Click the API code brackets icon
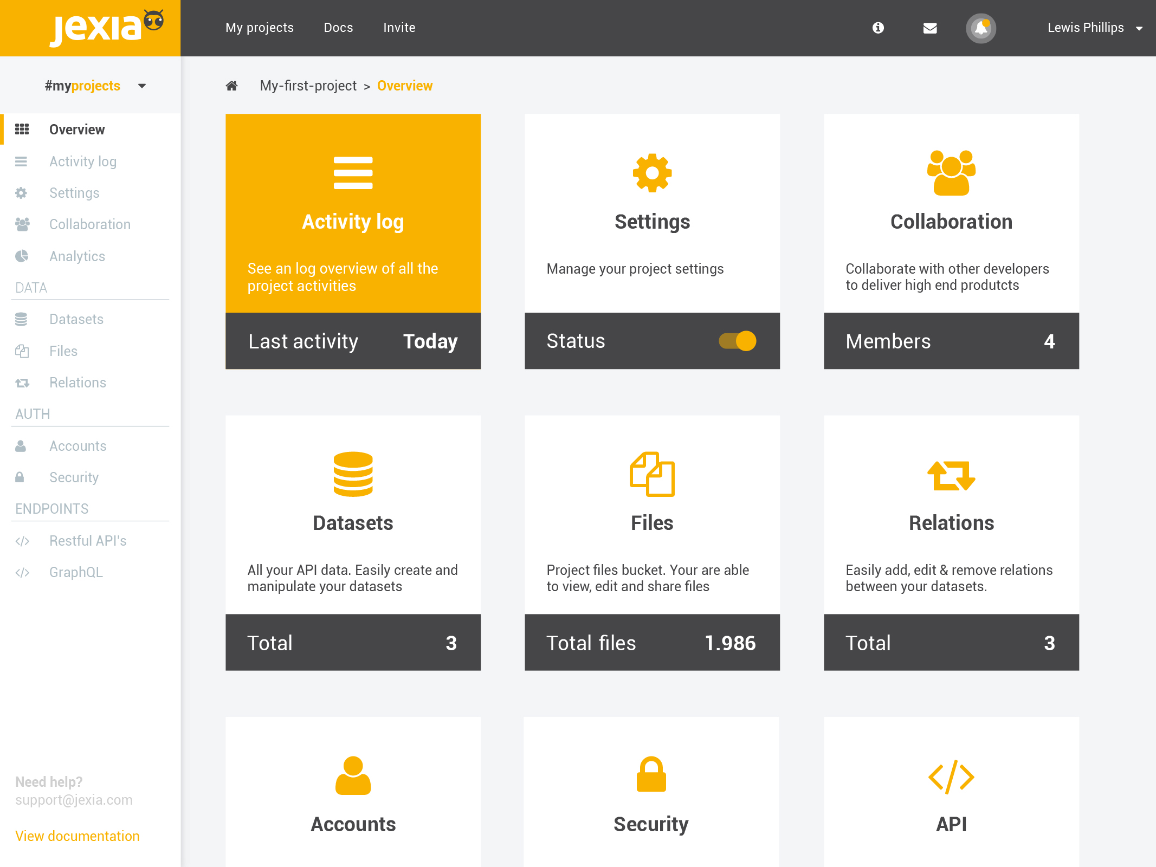Viewport: 1156px width, 867px height. coord(951,777)
